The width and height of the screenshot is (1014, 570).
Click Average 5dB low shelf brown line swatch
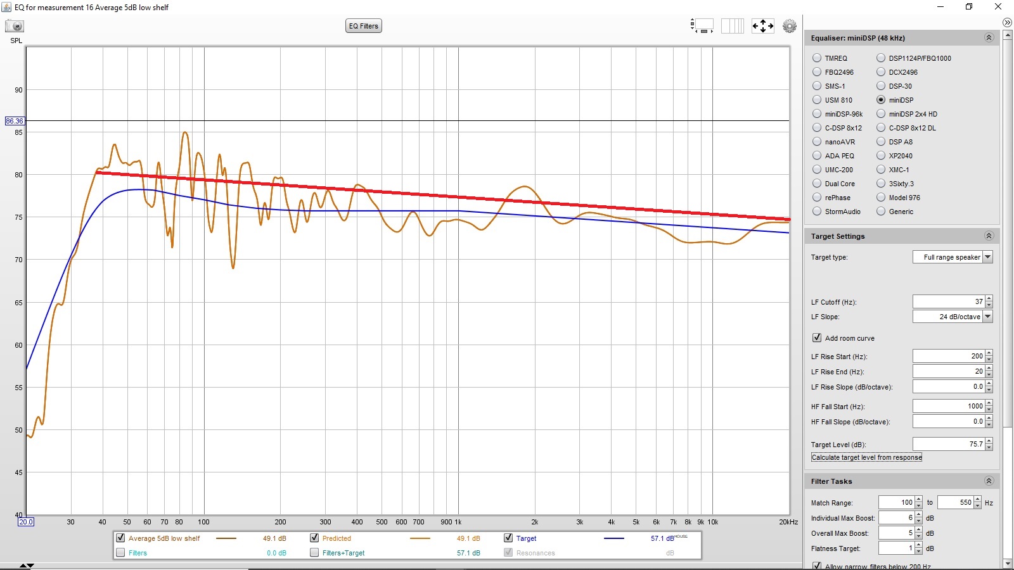point(226,538)
